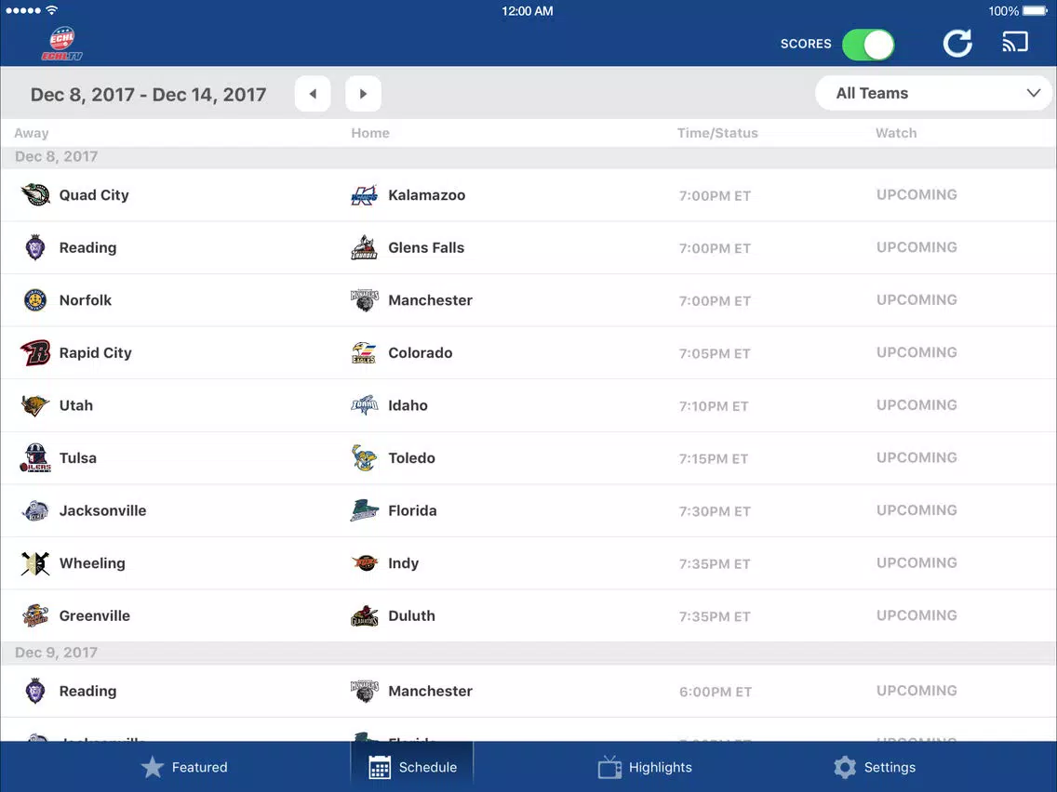Image resolution: width=1057 pixels, height=792 pixels.
Task: Open the screen cast icon
Action: (1014, 43)
